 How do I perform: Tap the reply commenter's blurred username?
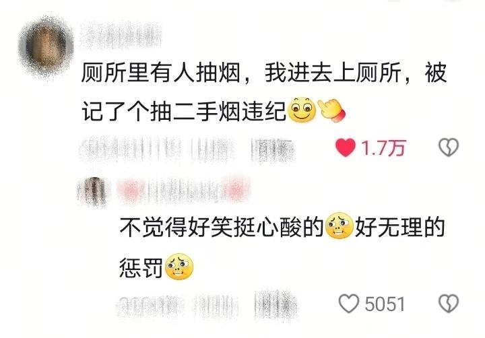[184, 189]
